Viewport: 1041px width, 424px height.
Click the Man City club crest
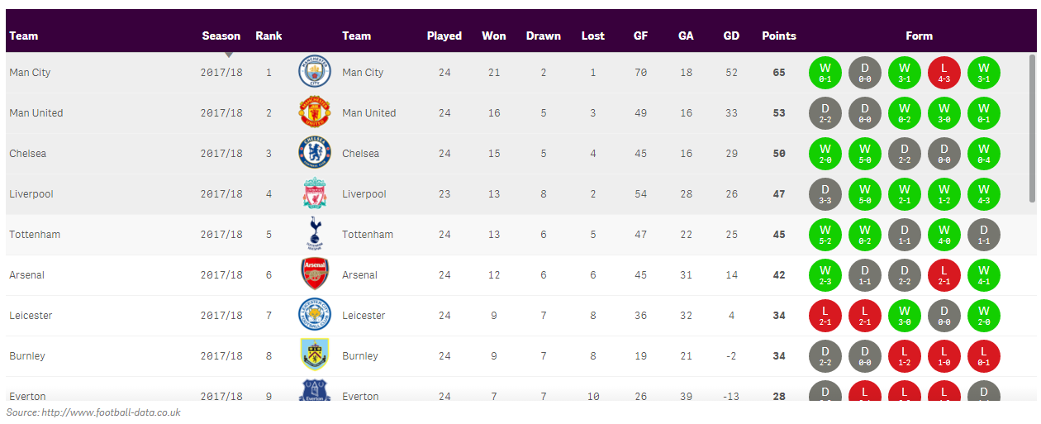click(314, 73)
